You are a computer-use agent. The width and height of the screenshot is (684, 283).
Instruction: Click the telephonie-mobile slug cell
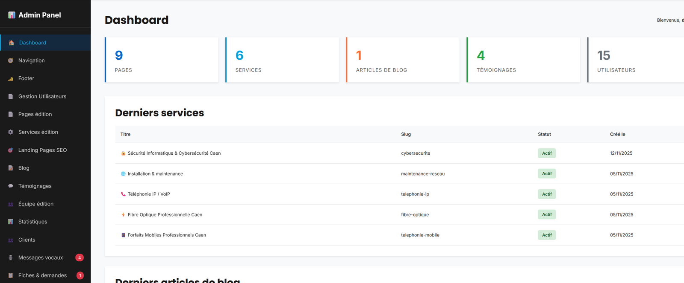coord(420,235)
